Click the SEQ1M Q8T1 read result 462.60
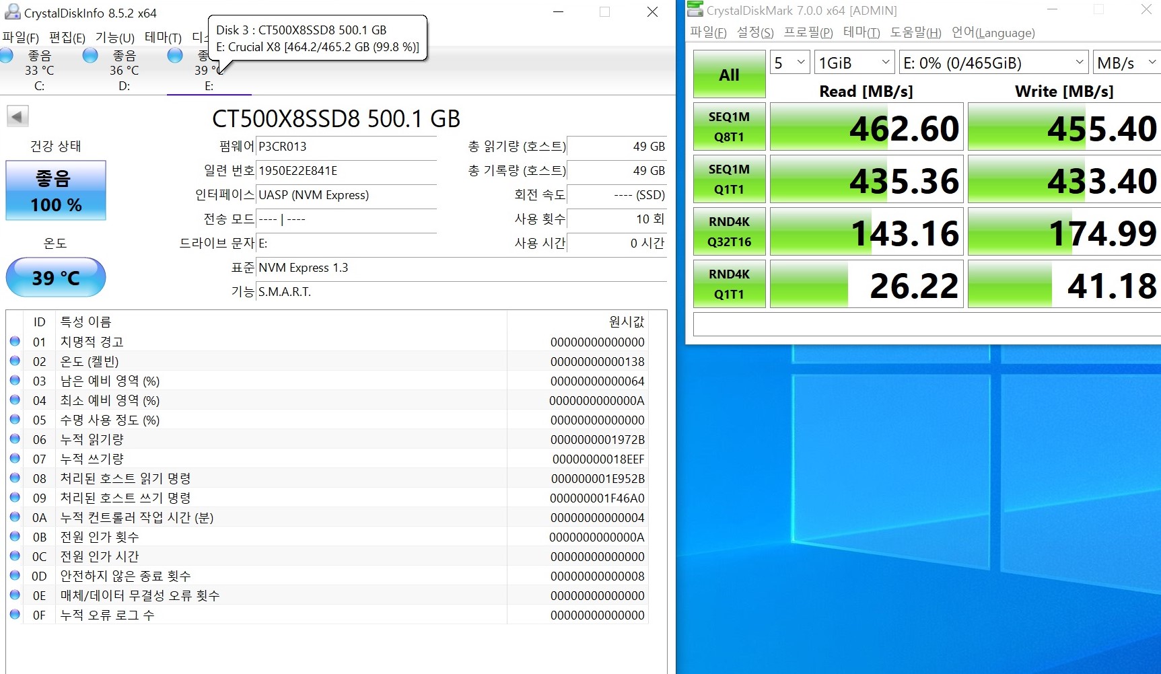Viewport: 1161px width, 674px height. point(867,126)
